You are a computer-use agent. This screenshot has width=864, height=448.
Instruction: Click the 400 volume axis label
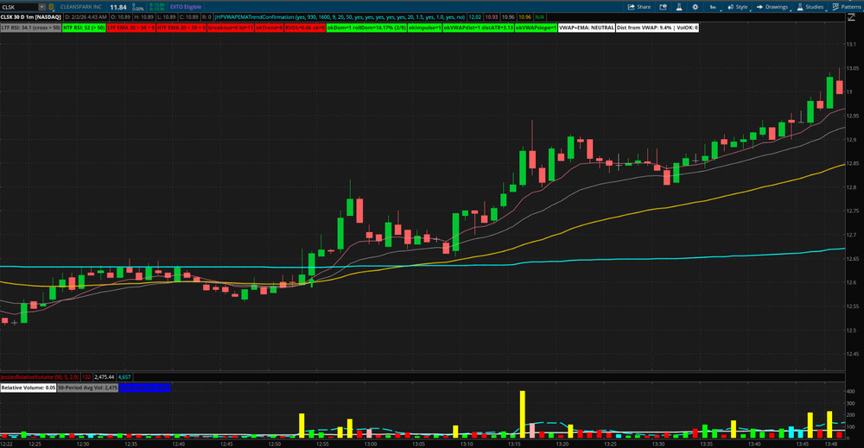[850, 391]
